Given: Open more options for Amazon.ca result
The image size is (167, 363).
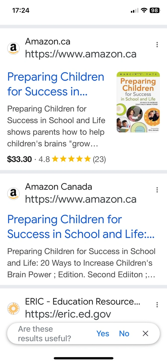Looking at the screenshot, I should click(x=157, y=45).
